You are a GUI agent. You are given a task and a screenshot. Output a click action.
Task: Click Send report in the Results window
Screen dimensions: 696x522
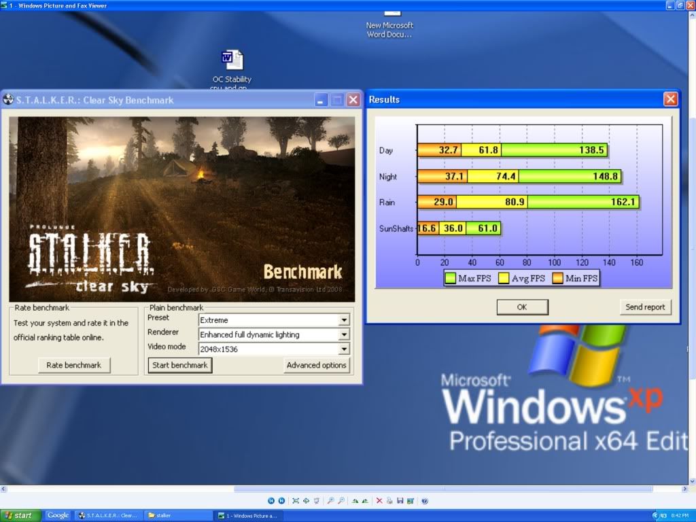coord(645,307)
